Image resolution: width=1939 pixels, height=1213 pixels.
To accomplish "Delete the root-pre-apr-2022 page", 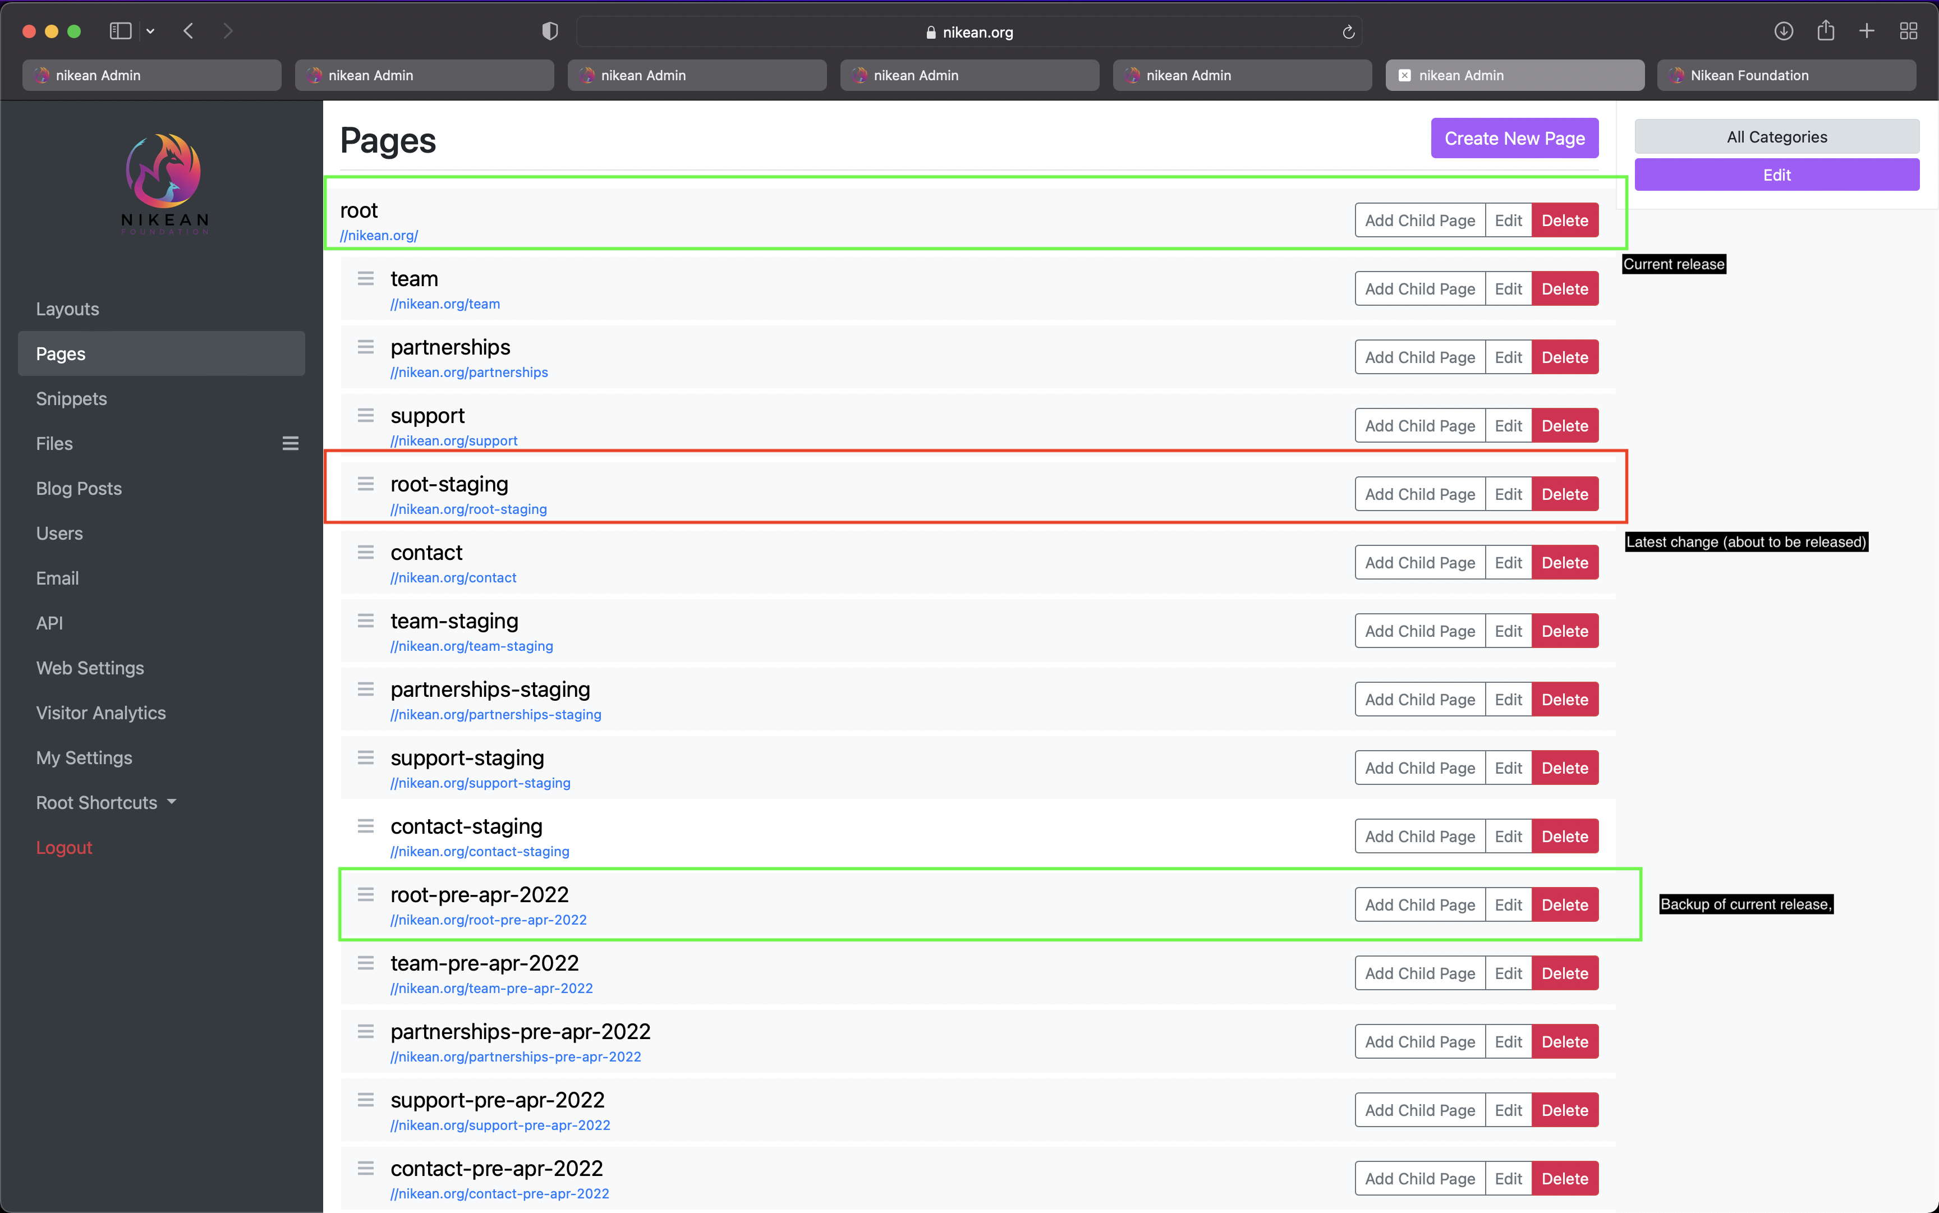I will tap(1564, 905).
